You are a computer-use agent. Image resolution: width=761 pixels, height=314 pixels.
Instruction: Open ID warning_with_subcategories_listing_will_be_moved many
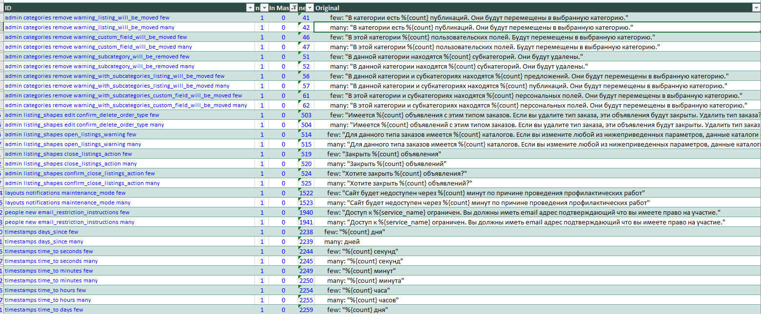pyautogui.click(x=117, y=86)
